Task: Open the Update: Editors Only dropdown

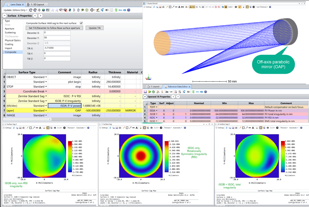Action: point(16,10)
